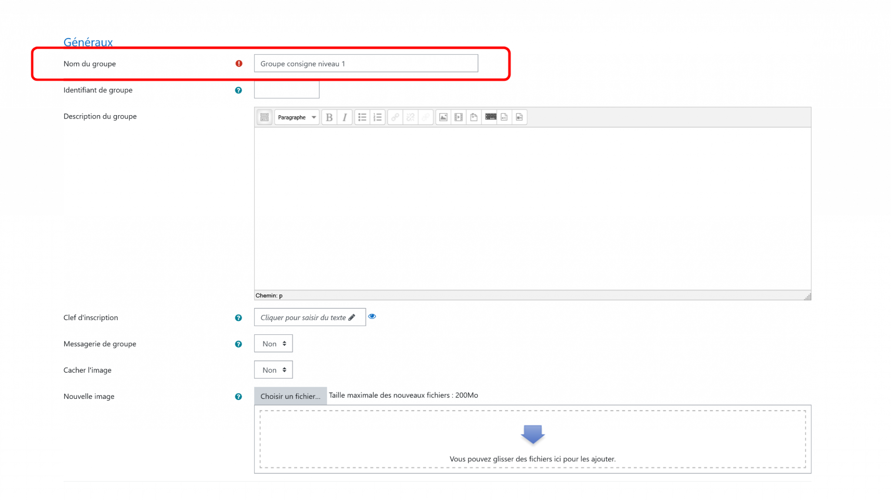Image resolution: width=891 pixels, height=501 pixels.
Task: Open the Messagerie de groupe dropdown
Action: pos(273,344)
